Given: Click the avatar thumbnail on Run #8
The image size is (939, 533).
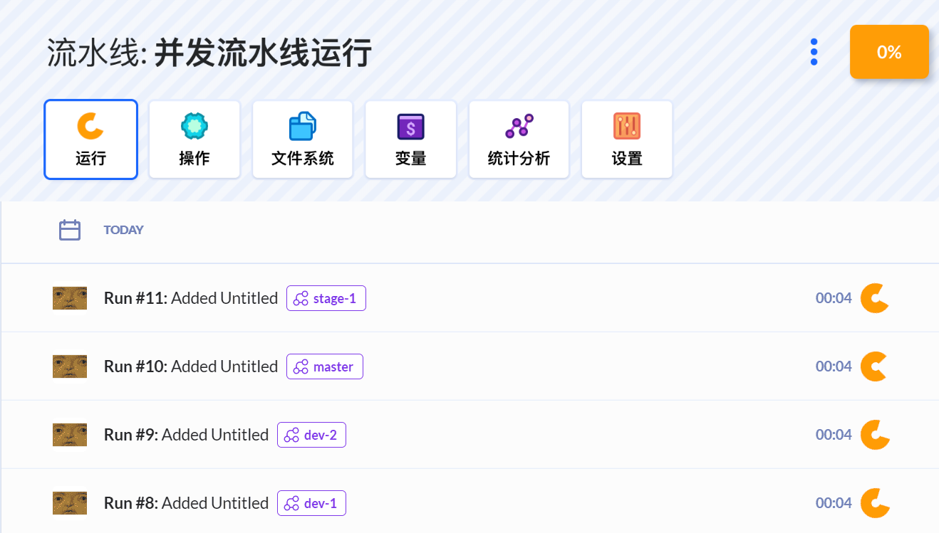Looking at the screenshot, I should 70,503.
